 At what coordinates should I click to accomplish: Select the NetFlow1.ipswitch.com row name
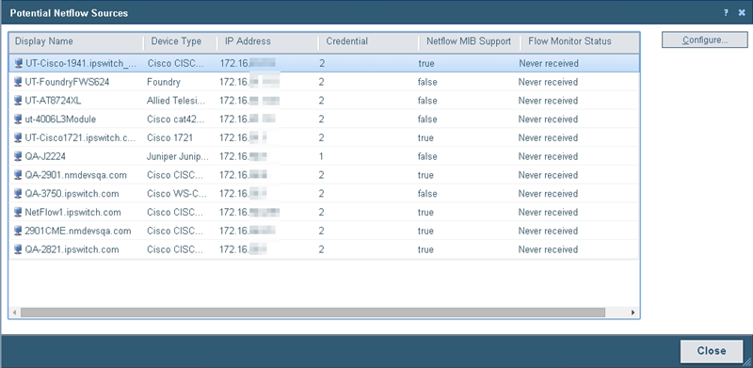[x=73, y=213]
